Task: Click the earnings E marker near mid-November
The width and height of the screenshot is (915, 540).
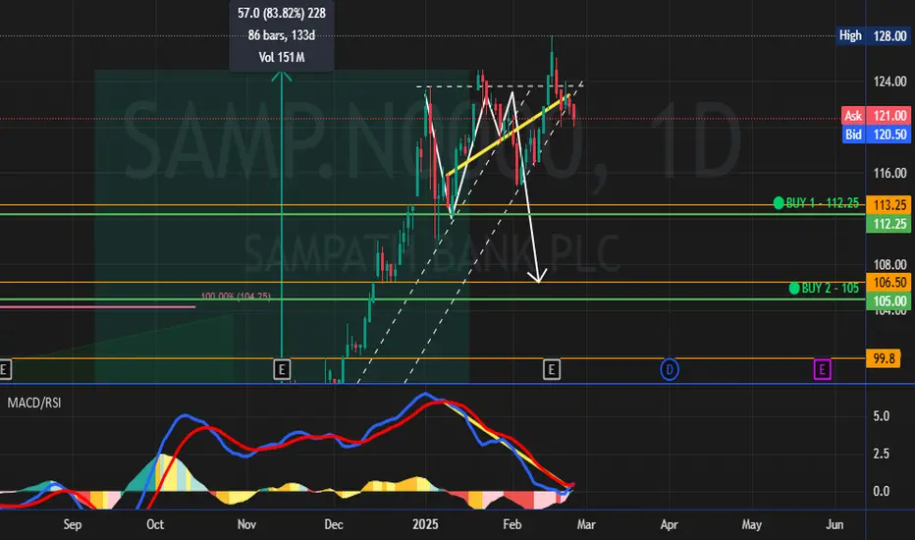Action: [282, 369]
